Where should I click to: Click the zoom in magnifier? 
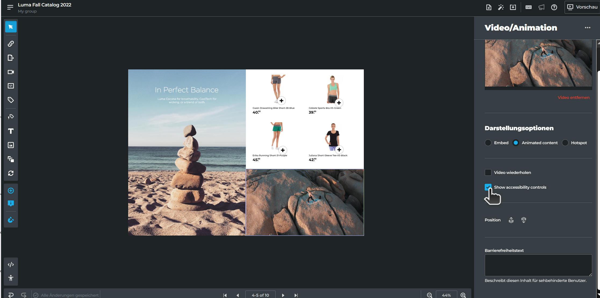tap(463, 295)
